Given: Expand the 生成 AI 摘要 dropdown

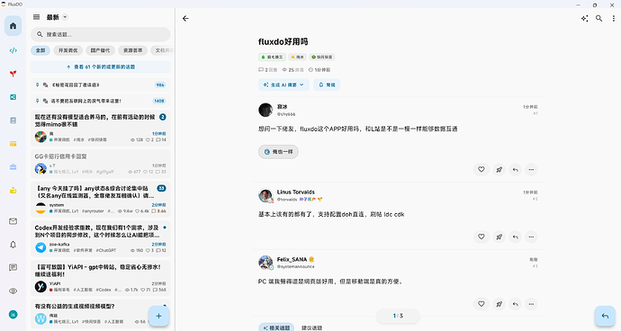Looking at the screenshot, I should coord(283,85).
